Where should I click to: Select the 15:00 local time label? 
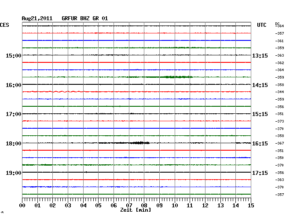(14, 55)
